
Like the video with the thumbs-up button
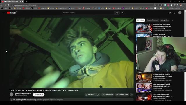click(x=90, y=94)
